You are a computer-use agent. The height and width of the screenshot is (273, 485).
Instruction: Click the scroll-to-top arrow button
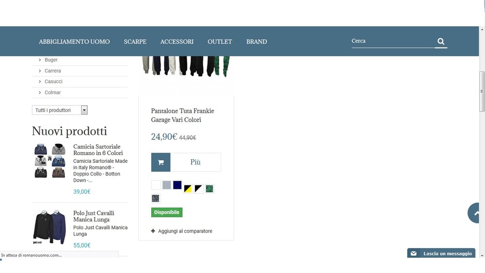tap(474, 213)
